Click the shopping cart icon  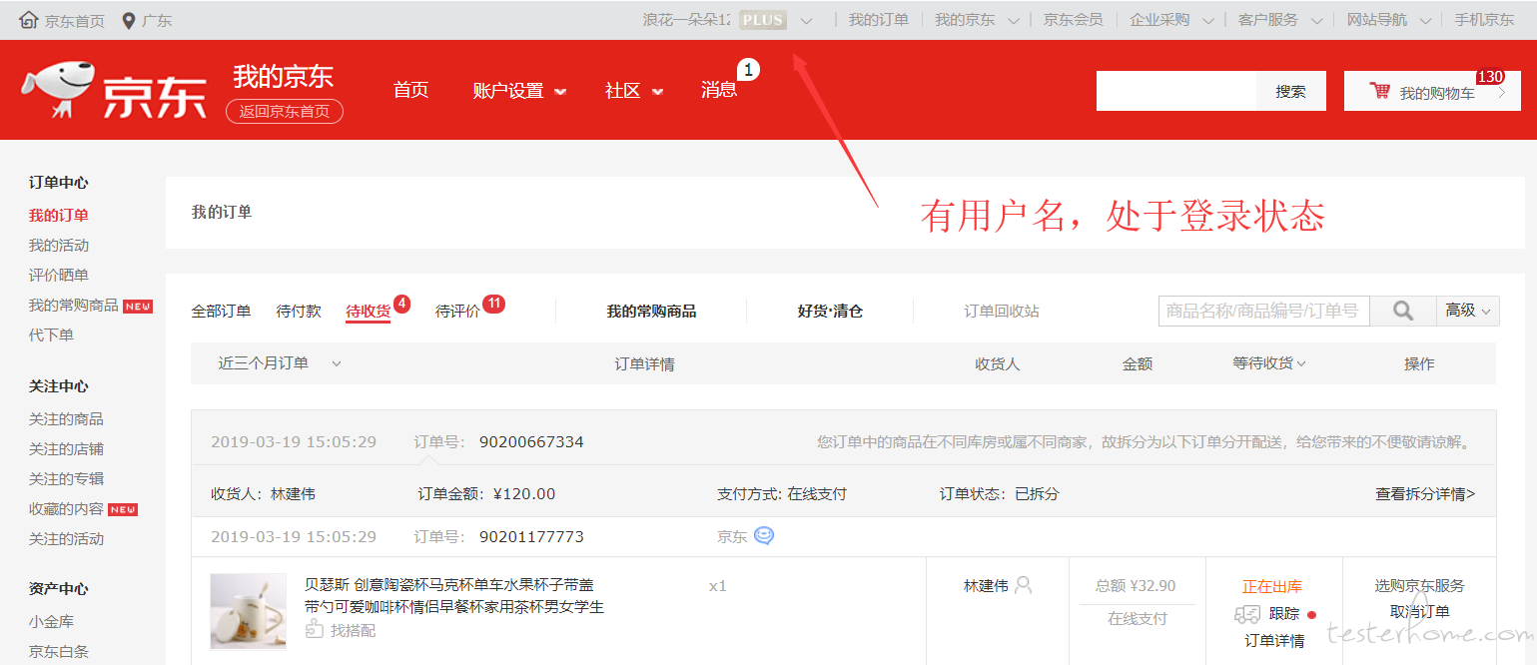[x=1380, y=91]
